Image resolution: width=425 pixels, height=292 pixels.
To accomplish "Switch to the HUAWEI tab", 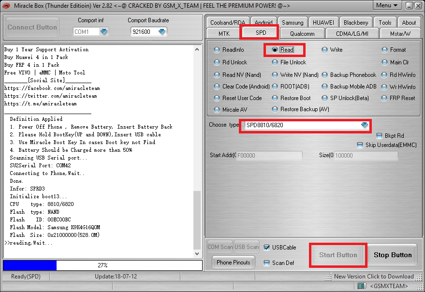I will (323, 23).
